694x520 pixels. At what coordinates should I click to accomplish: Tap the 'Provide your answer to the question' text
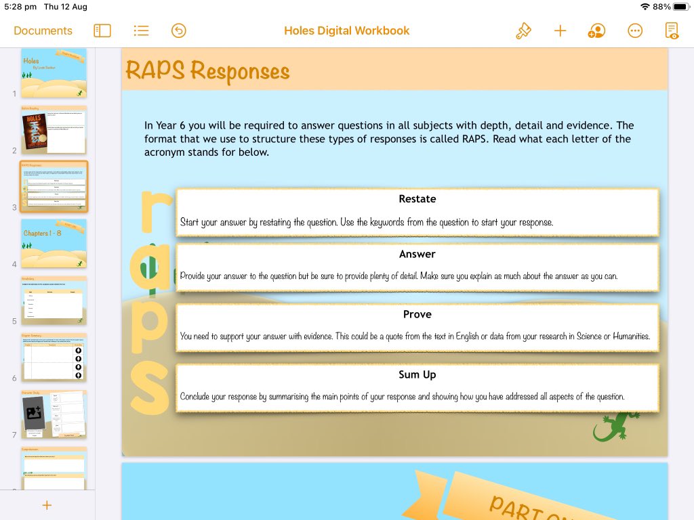399,276
